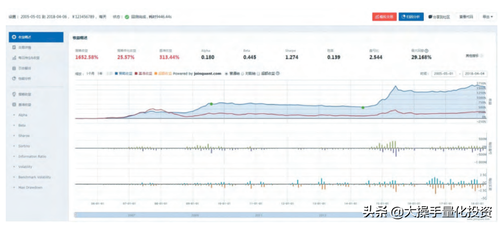The height and width of the screenshot is (225, 499).
Task: Click the 基准收益 sidebar icon
Action: point(14,104)
